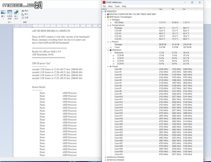Image resolution: width=211 pixels, height=162 pixels.
Task: Click the HWMonitor lightning app icon
Action: [104, 2]
